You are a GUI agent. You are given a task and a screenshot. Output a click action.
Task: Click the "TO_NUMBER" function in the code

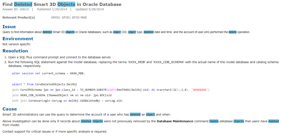(x=88, y=90)
